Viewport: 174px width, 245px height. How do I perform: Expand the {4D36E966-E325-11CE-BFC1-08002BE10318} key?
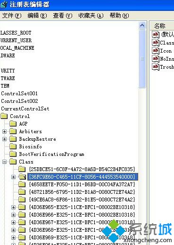point(14,215)
